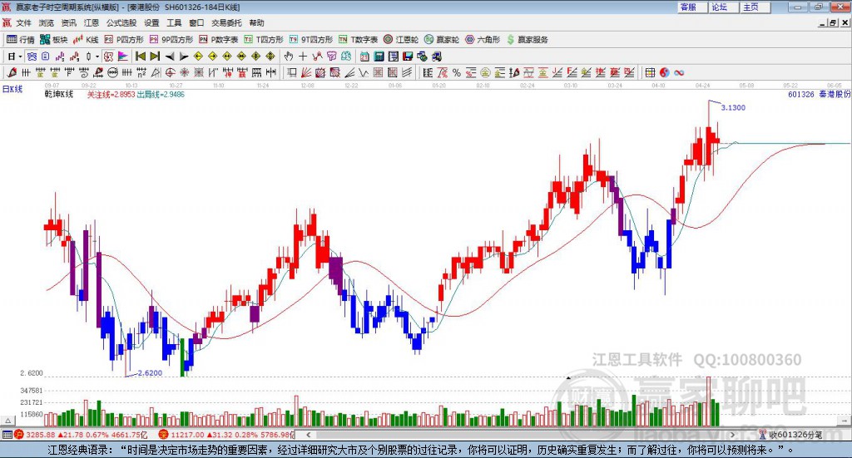The height and width of the screenshot is (458, 852).
Task: Click the black right-arrow next icon
Action: [x=184, y=57]
